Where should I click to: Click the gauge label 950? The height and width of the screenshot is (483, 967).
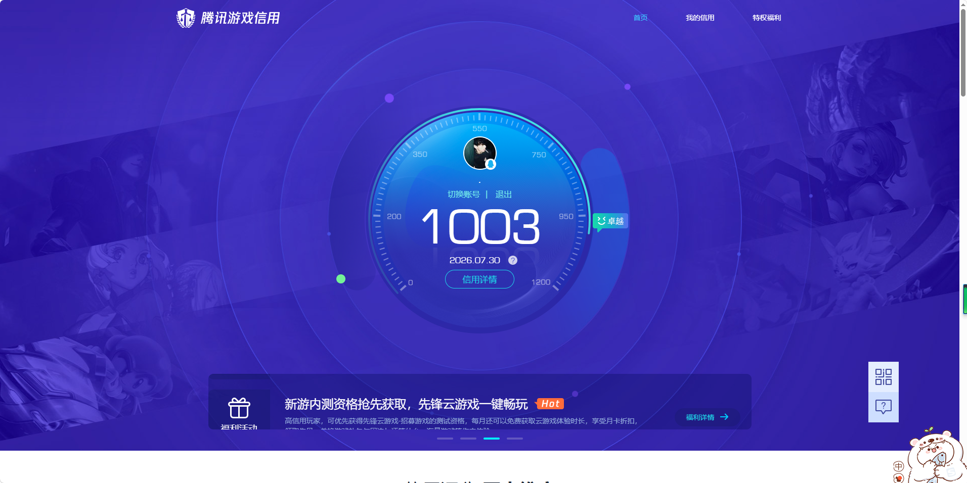[x=566, y=216]
